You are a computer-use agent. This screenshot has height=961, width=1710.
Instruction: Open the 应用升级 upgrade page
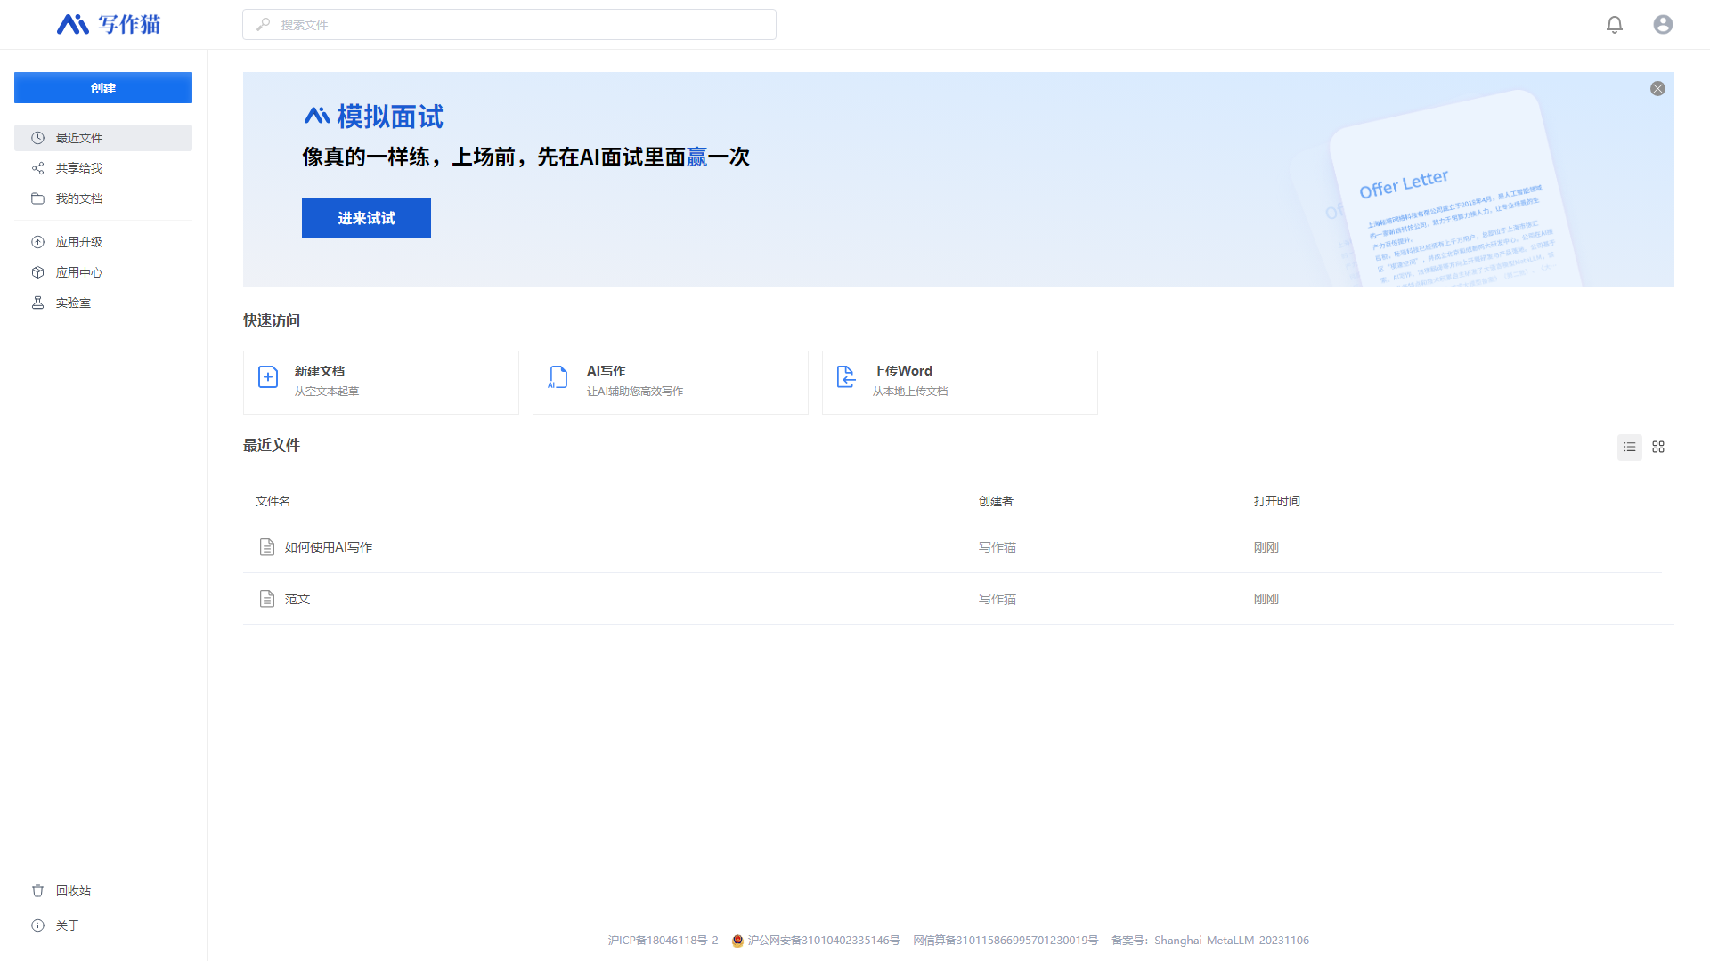point(78,241)
